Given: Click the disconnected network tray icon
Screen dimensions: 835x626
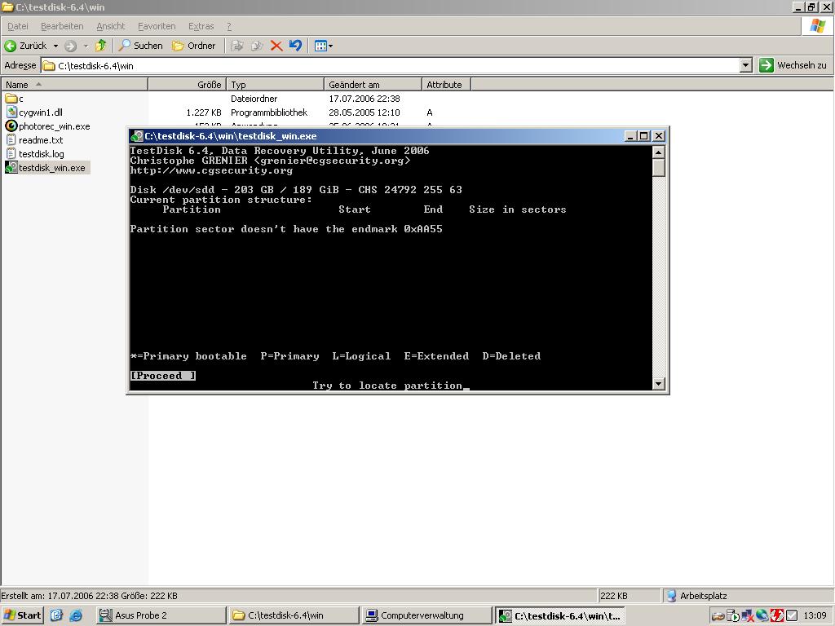Looking at the screenshot, I should 747,616.
